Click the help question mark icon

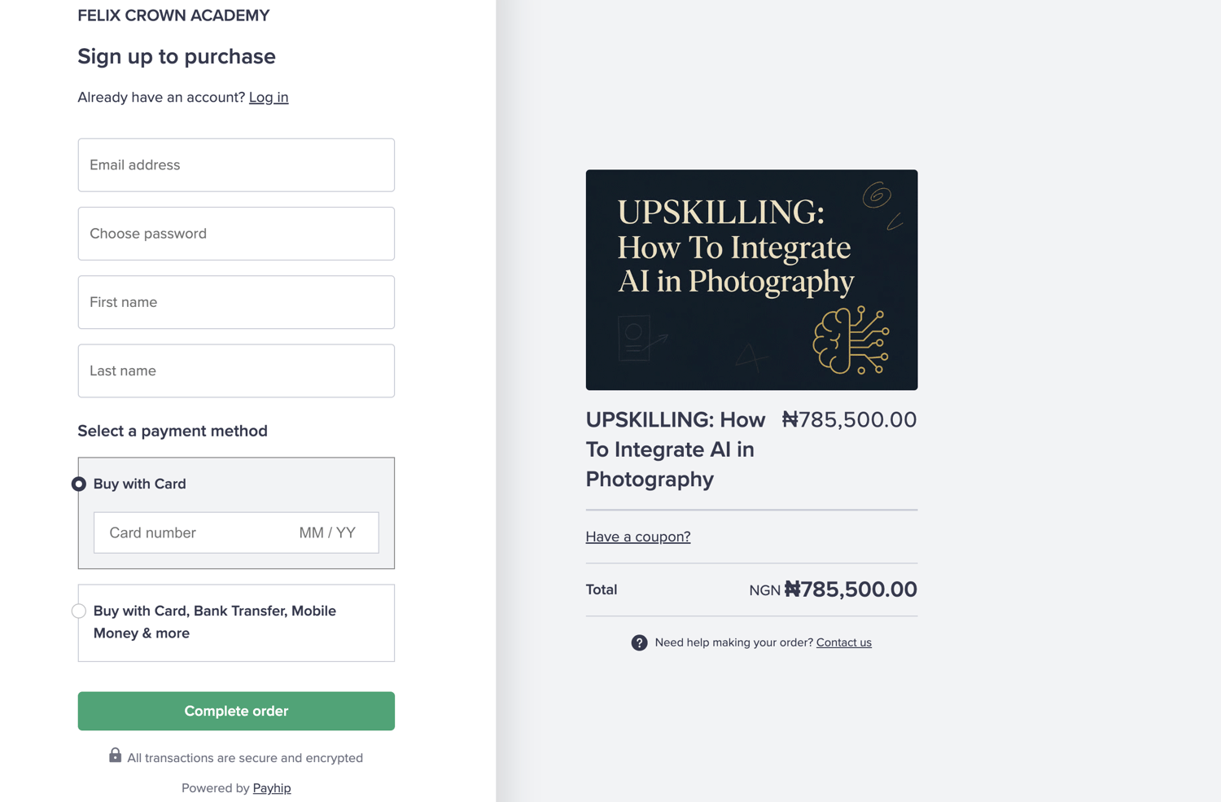point(639,642)
